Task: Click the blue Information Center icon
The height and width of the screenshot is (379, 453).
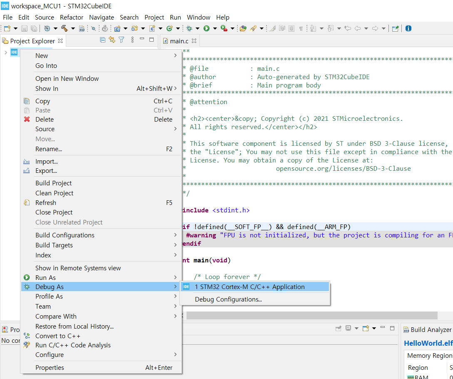Action: tap(408, 28)
